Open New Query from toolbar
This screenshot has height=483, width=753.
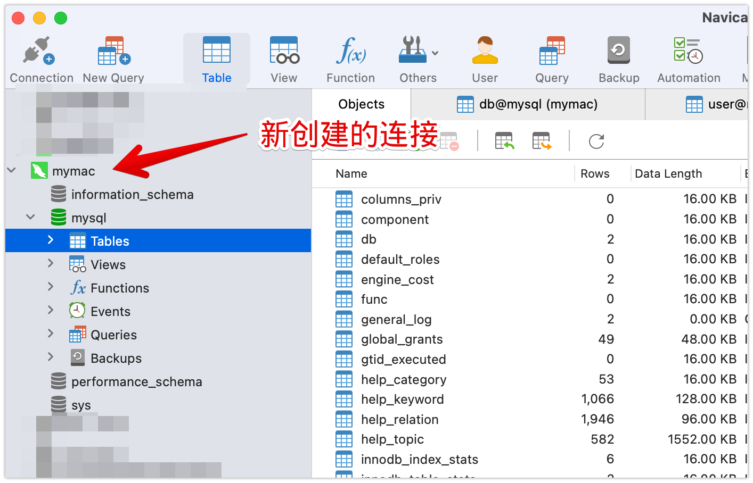(x=113, y=52)
